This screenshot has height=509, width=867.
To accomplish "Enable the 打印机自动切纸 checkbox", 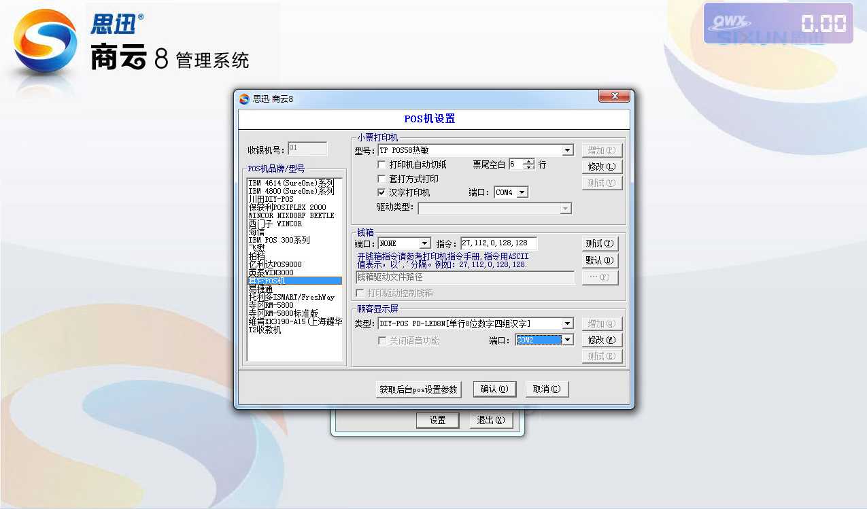I will pyautogui.click(x=381, y=164).
